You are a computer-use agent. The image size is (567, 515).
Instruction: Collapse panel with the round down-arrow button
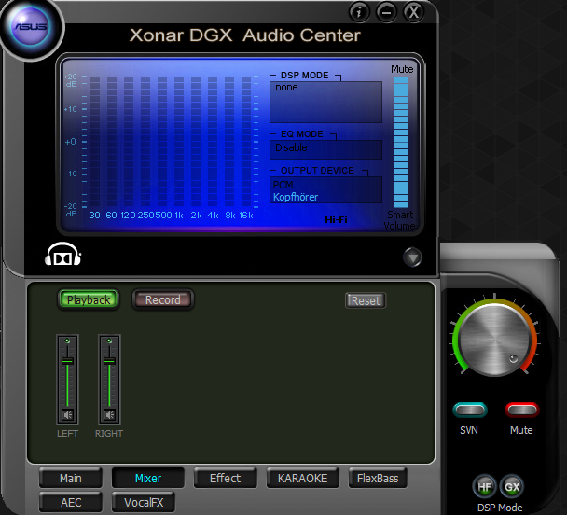pyautogui.click(x=412, y=257)
